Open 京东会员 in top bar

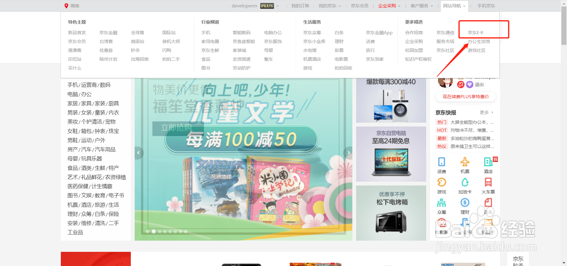(359, 6)
